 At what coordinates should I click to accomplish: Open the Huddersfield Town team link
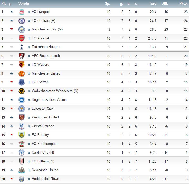tap(45, 179)
